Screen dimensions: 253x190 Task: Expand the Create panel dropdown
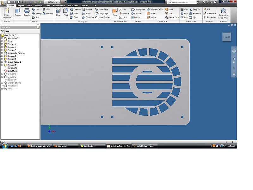(34, 21)
